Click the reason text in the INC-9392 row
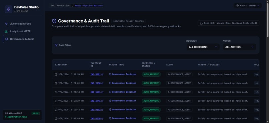 (223, 110)
